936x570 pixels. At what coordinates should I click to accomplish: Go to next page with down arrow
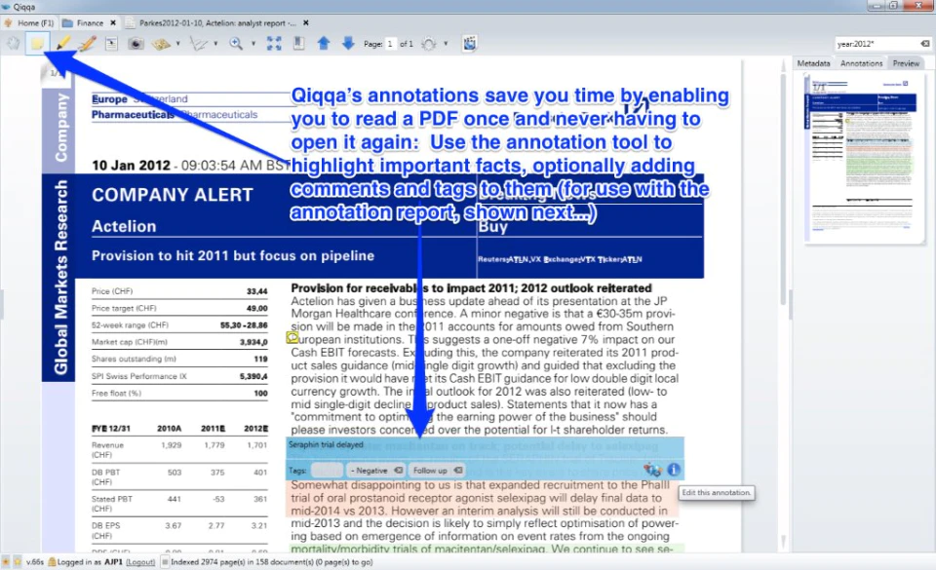click(x=348, y=43)
